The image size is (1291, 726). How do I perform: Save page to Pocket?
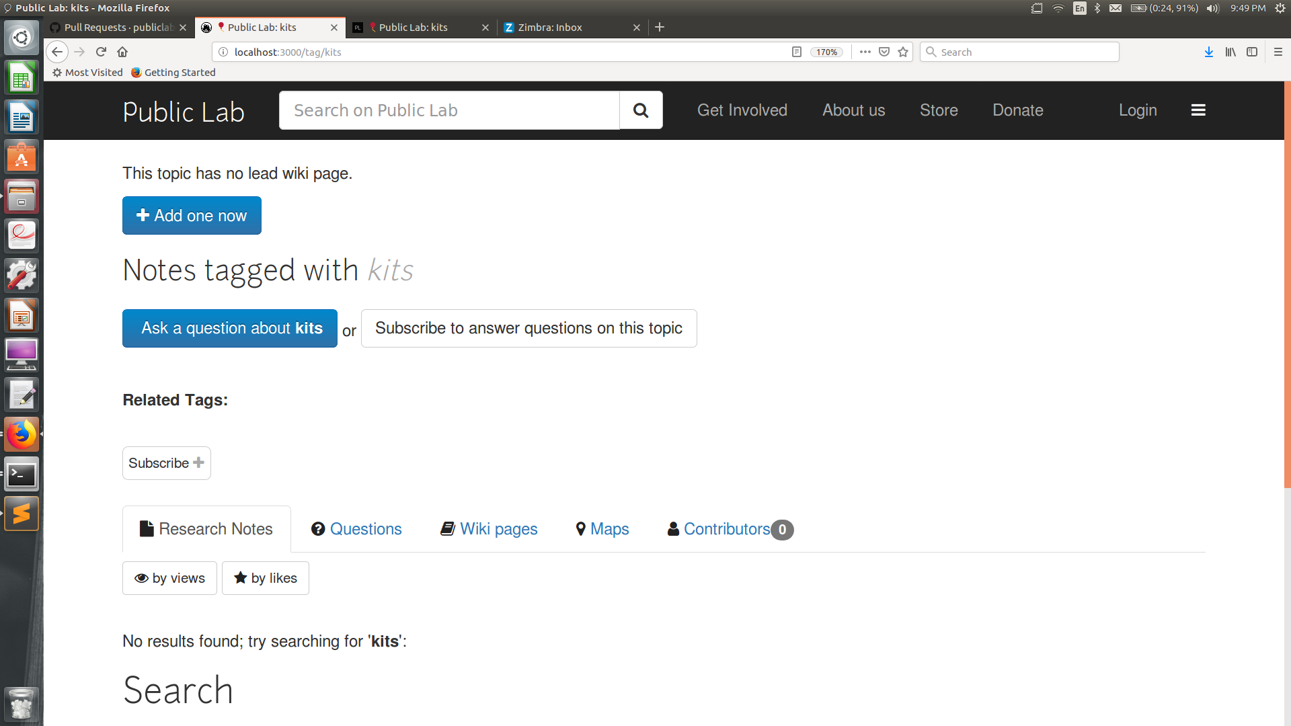click(x=884, y=52)
